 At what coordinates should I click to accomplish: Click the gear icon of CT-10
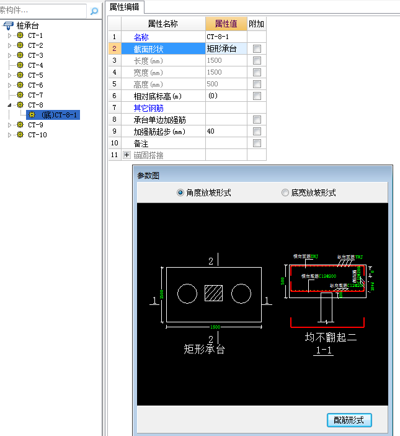click(20, 135)
